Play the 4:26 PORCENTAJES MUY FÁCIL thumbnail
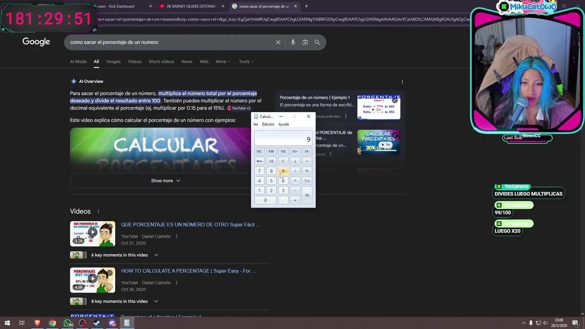The height and width of the screenshot is (329, 585). [x=92, y=280]
